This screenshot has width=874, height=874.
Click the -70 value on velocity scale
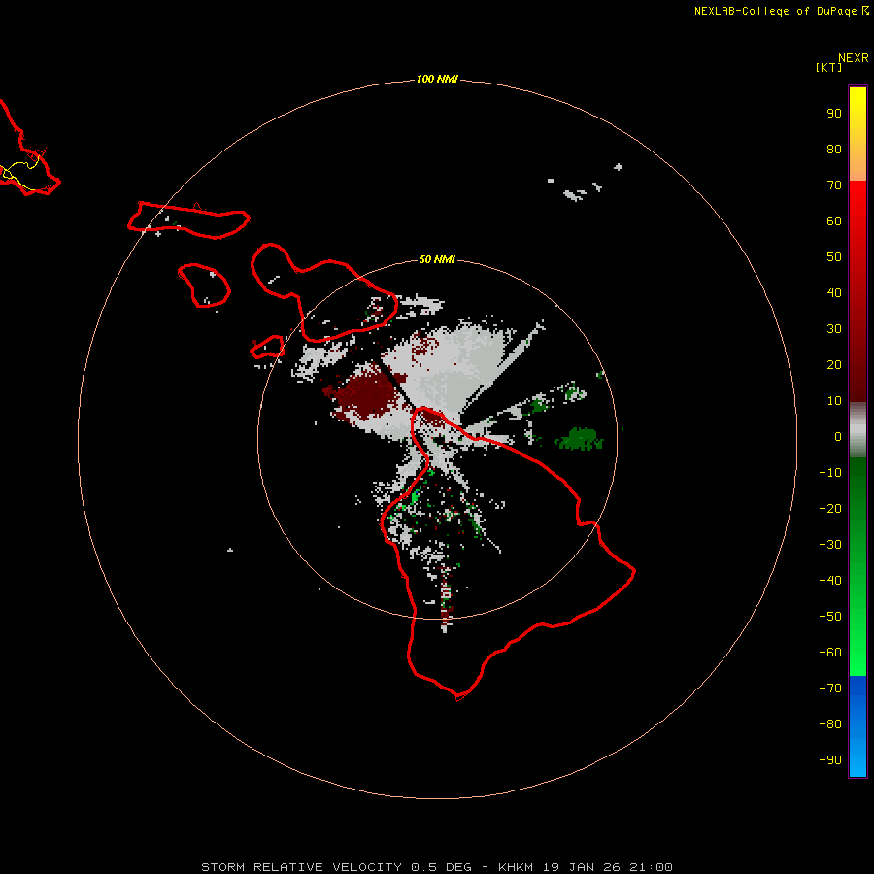pyautogui.click(x=830, y=689)
